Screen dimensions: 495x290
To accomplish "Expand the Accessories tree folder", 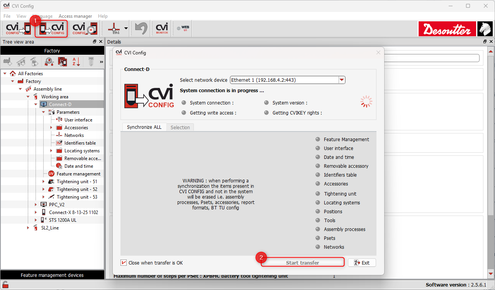I will [51, 128].
